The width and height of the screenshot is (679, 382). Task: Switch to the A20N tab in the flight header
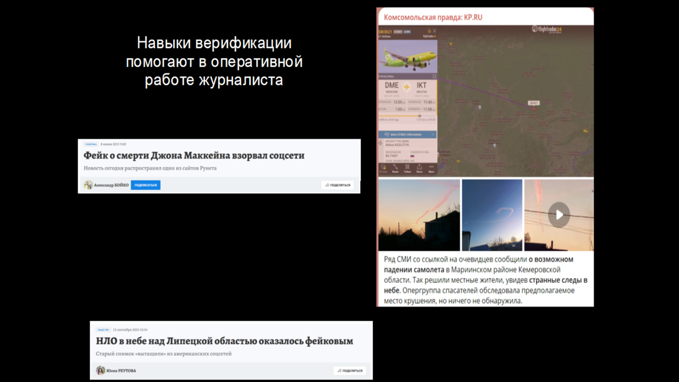coord(406,31)
